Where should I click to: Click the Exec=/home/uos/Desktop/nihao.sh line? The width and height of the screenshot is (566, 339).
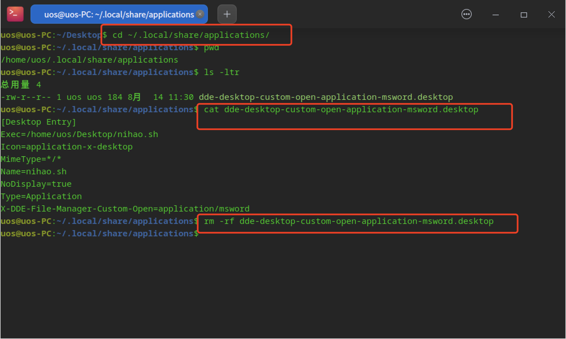point(79,134)
